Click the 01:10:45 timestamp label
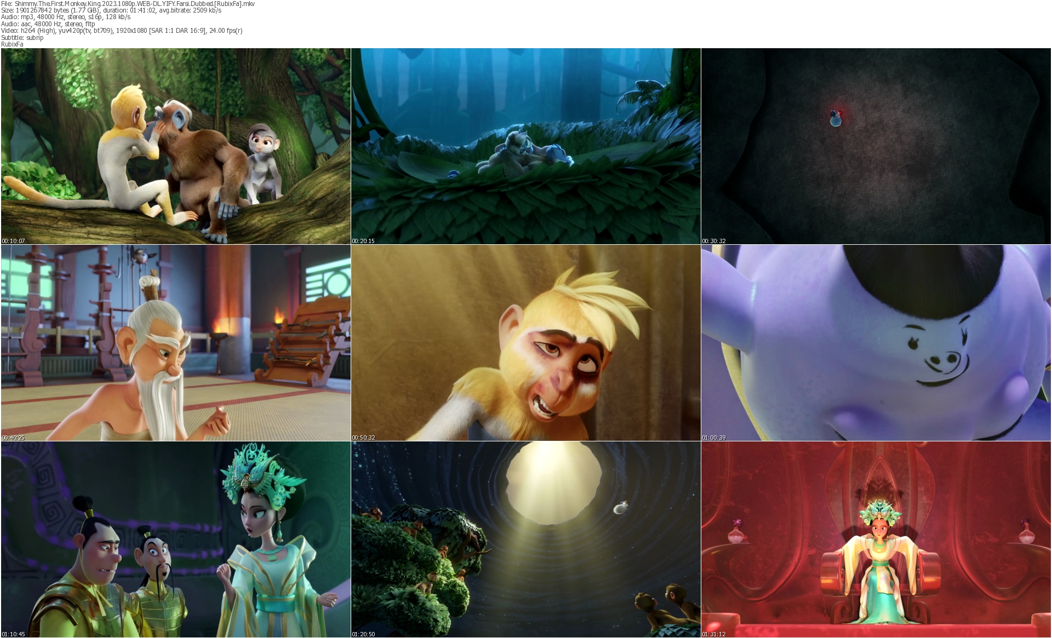 [13, 634]
